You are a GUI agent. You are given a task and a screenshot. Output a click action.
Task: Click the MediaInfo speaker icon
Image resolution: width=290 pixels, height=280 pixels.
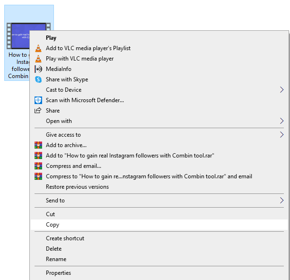[38, 69]
